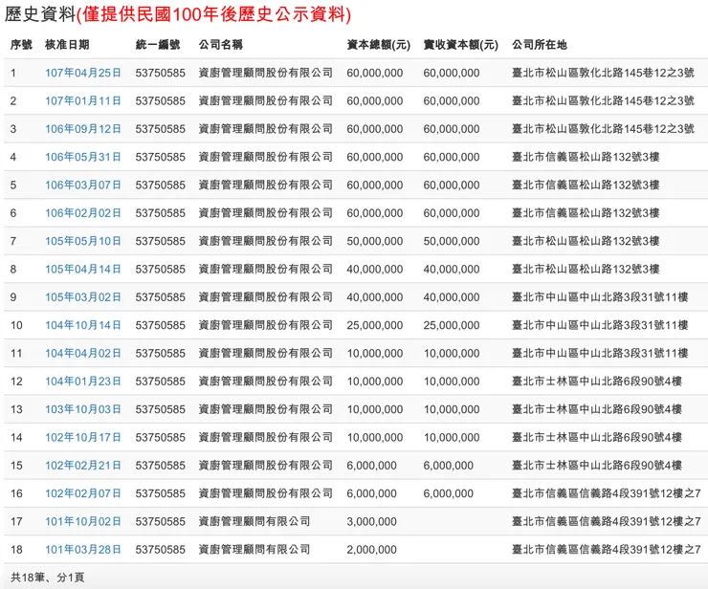Open the 106年05月31日 approval date link

(x=83, y=157)
